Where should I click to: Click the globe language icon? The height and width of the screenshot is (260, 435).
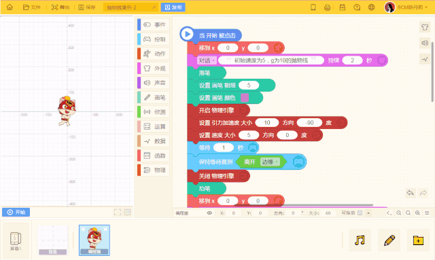[x=372, y=7]
